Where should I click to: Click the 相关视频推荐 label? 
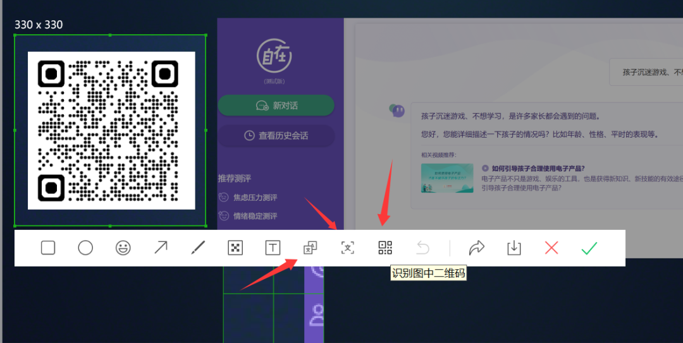click(439, 155)
